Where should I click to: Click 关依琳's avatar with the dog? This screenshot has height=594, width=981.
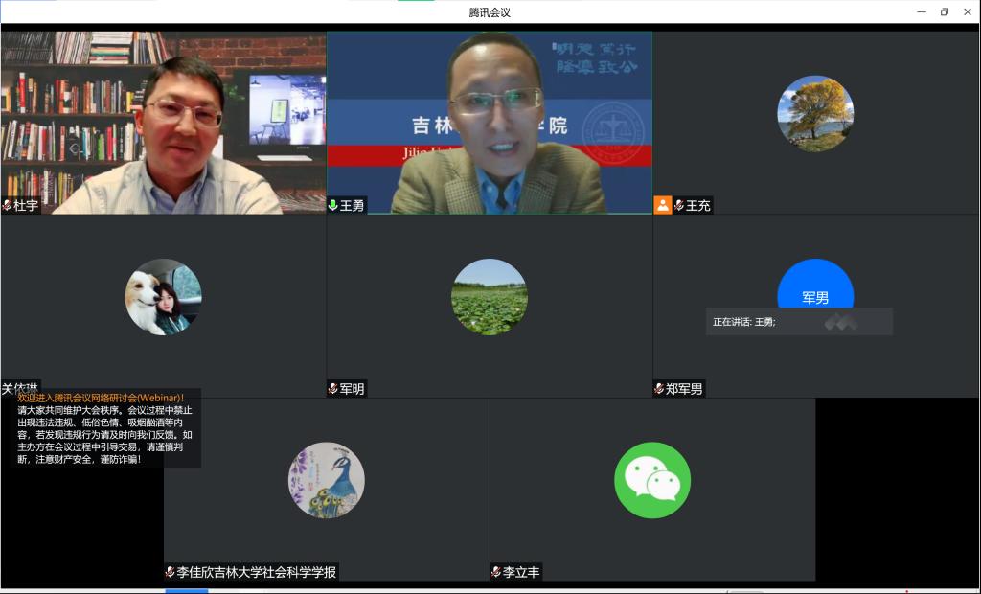(x=164, y=297)
